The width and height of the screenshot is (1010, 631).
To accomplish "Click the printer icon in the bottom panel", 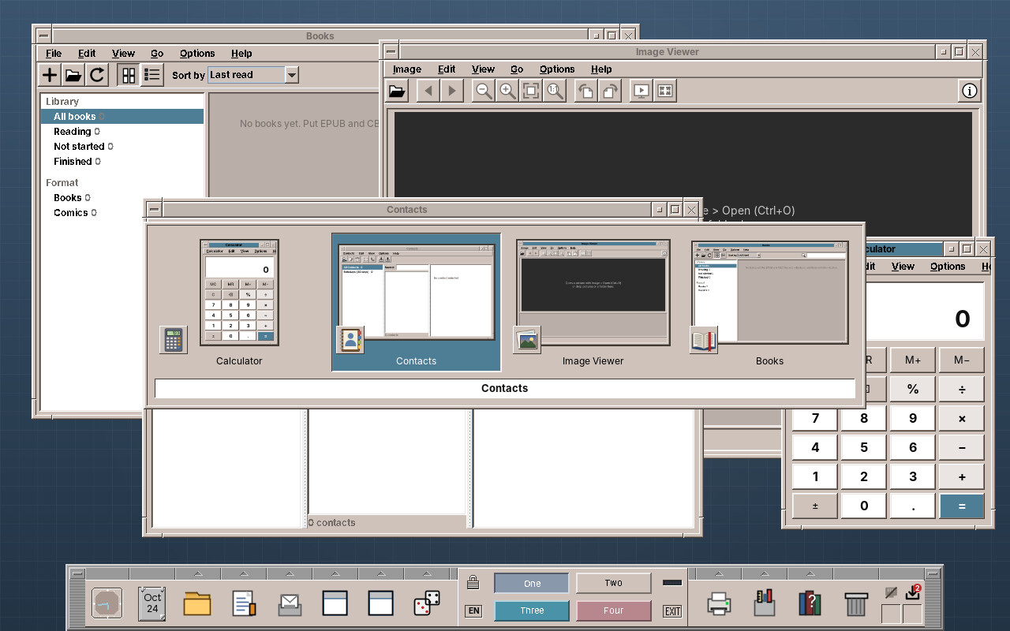I will (719, 603).
